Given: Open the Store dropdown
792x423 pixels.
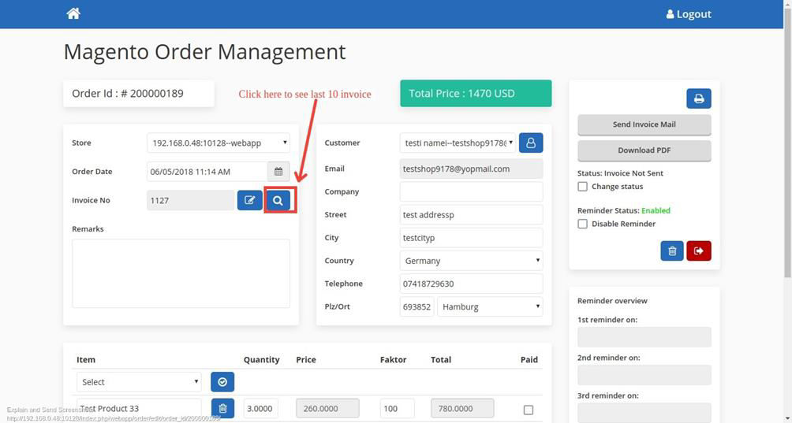Looking at the screenshot, I should point(219,143).
